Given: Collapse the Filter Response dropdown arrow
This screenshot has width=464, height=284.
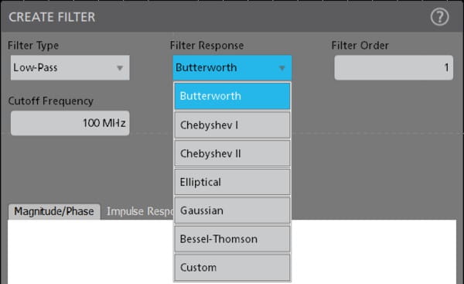Looking at the screenshot, I should pos(282,68).
